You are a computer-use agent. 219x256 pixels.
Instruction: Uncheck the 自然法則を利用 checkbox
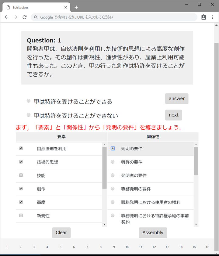[21, 148]
